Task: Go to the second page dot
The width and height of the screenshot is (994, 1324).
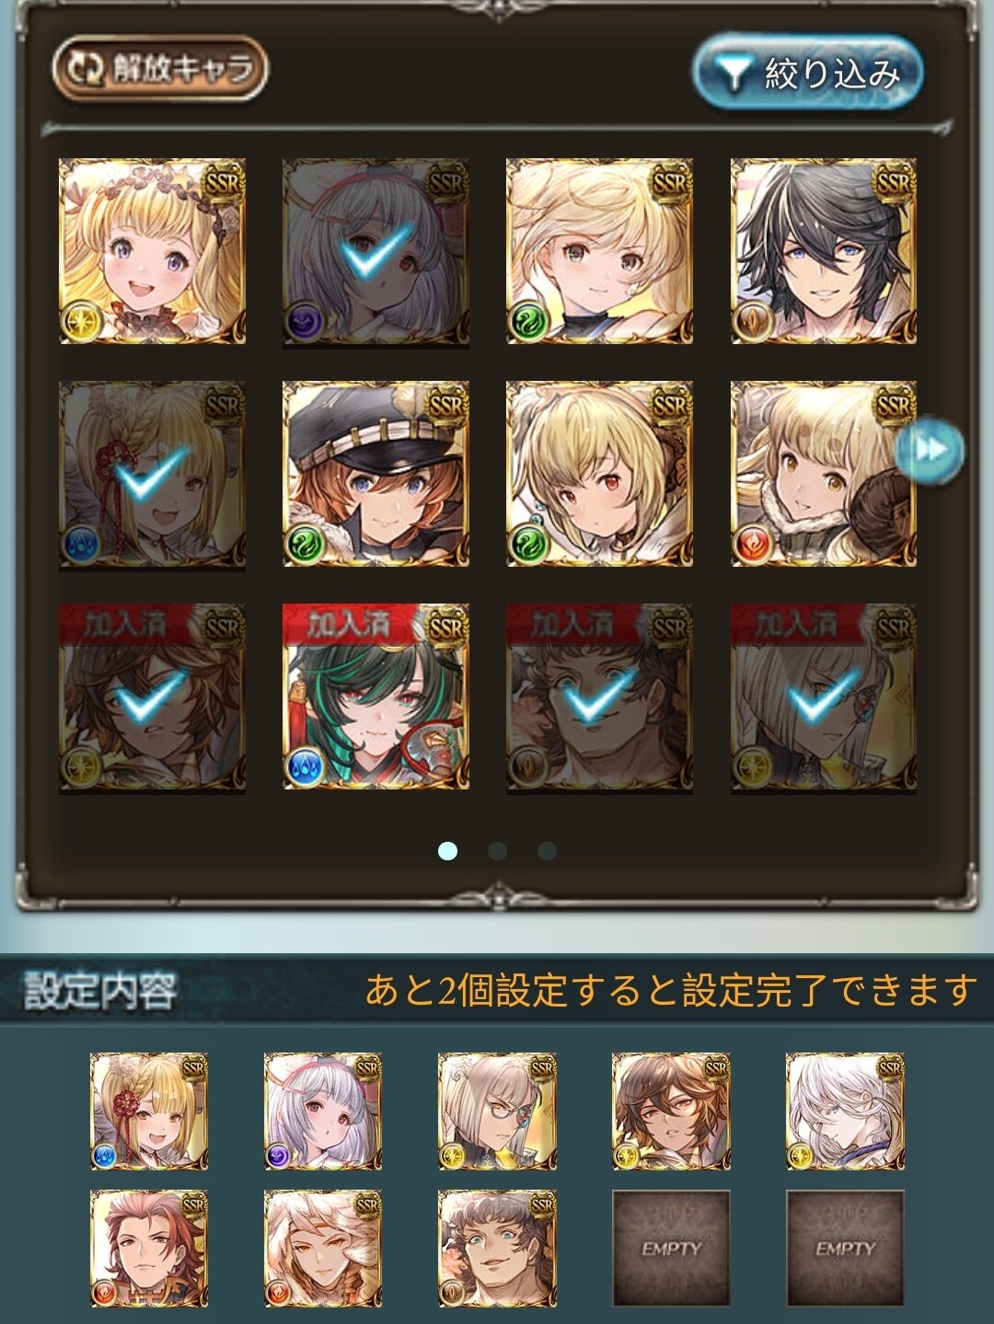Action: click(x=497, y=851)
